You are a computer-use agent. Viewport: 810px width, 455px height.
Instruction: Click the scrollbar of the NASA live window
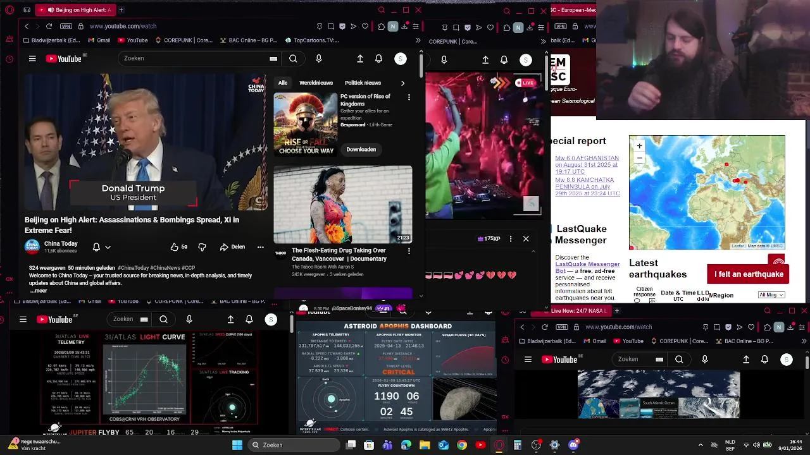pos(807,361)
